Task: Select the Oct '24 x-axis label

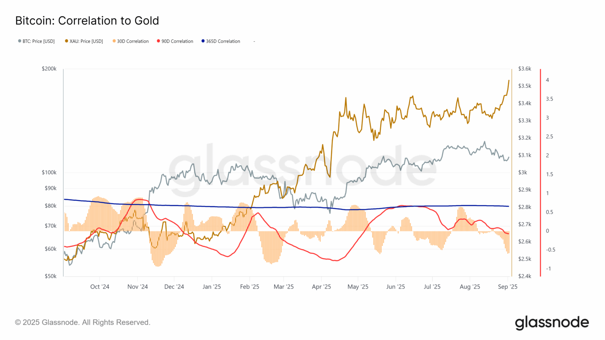Action: tap(100, 286)
